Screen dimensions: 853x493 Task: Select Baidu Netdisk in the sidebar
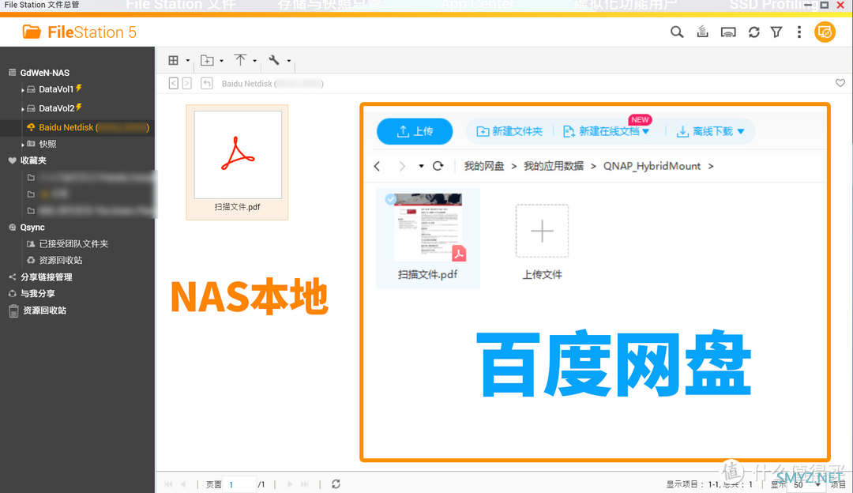77,127
